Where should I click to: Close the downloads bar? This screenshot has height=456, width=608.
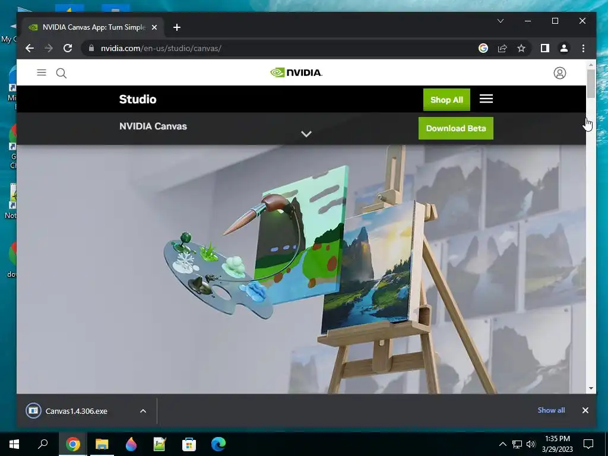coord(585,410)
